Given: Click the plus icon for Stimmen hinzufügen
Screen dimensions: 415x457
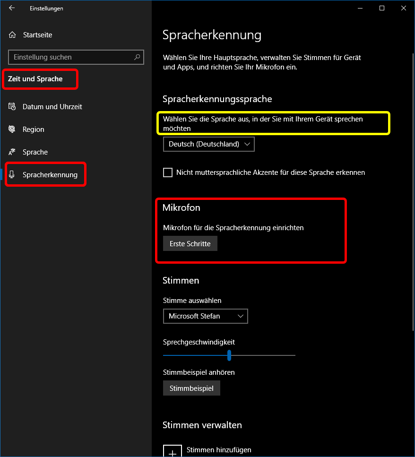Looking at the screenshot, I should tap(173, 451).
